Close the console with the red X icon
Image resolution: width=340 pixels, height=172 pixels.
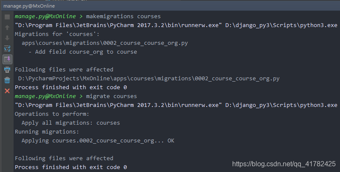coord(7,91)
